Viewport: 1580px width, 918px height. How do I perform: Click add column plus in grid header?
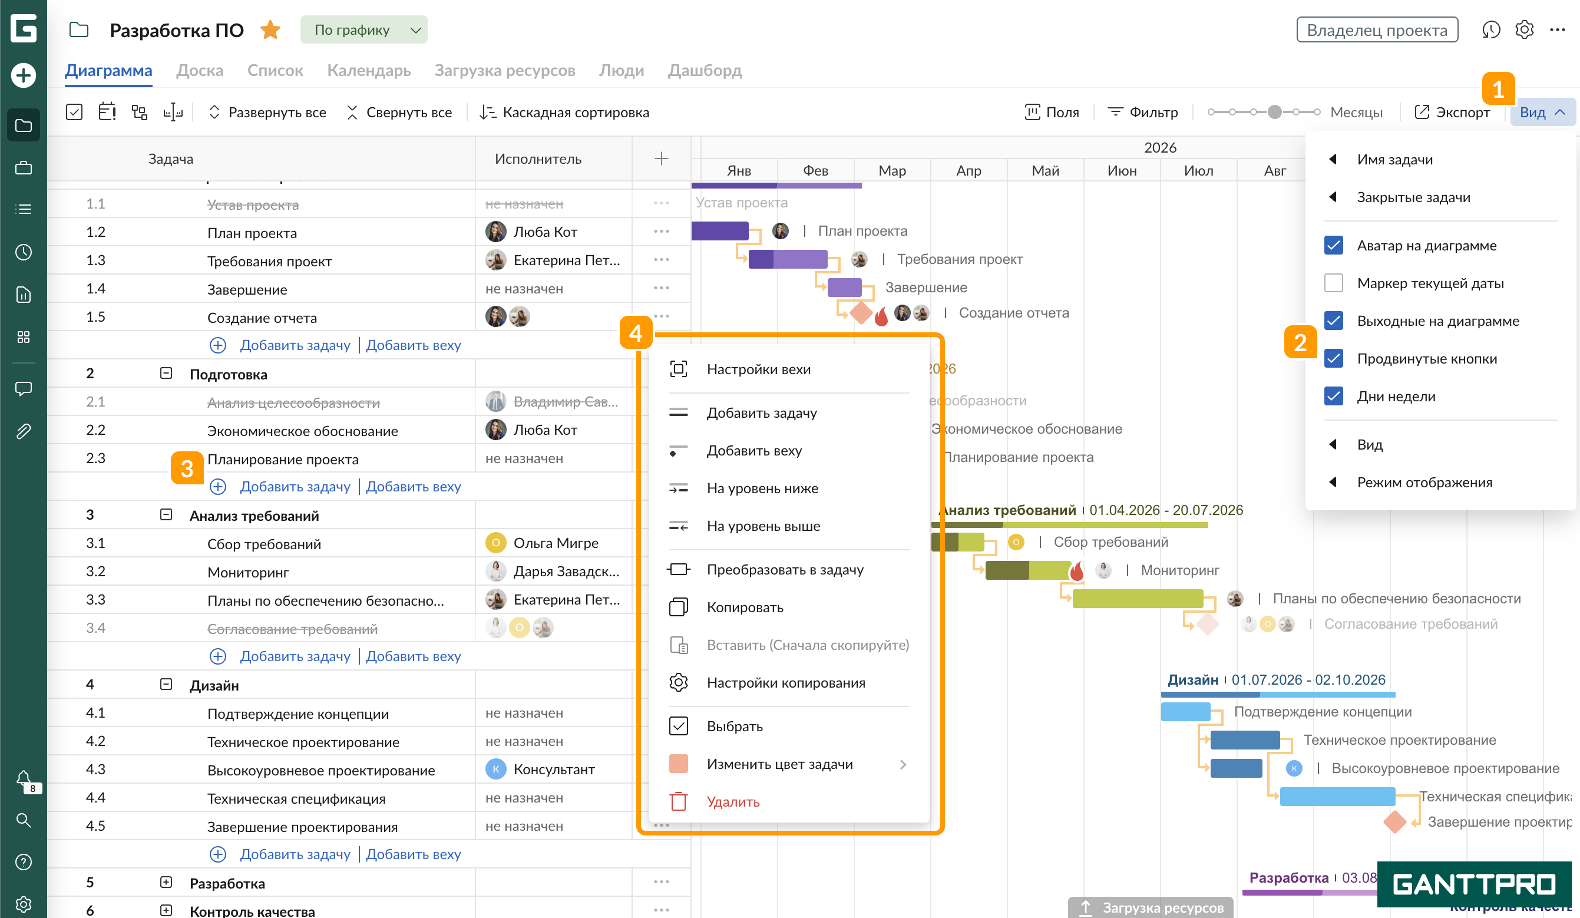661,158
